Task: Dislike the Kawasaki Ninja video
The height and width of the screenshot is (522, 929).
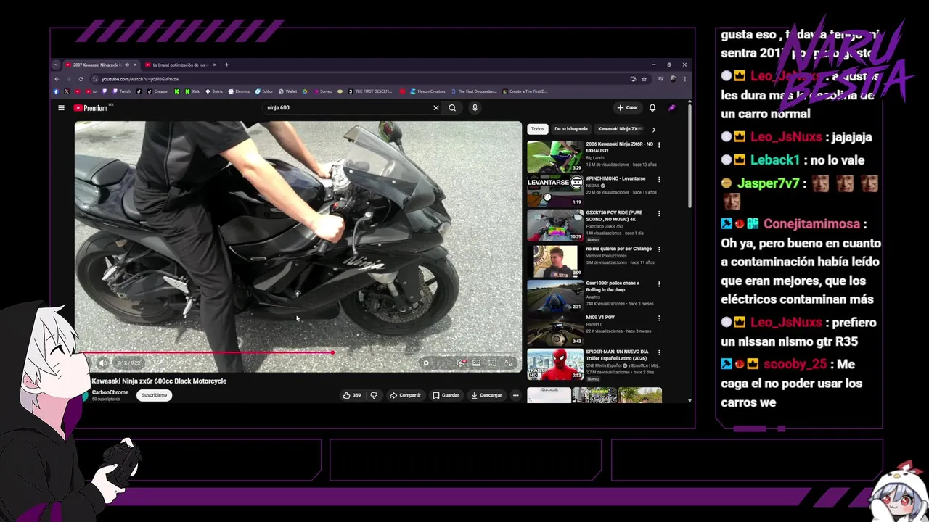Action: tap(374, 395)
